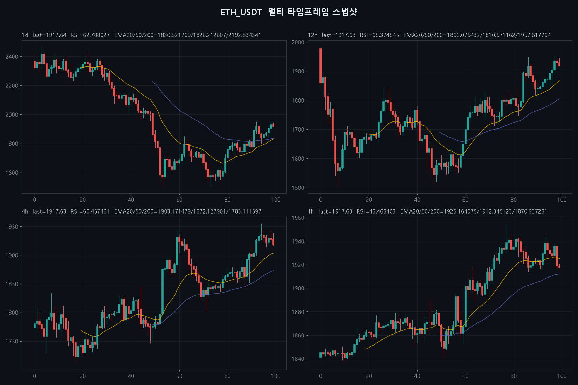This screenshot has width=578, height=385.
Task: Click the 1860 price label on 1h chart
Action: 298,336
